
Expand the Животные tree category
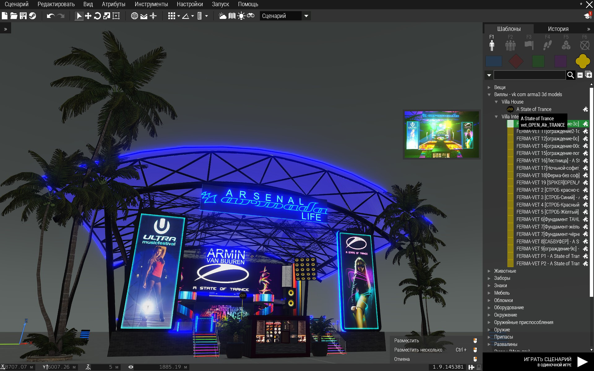489,271
